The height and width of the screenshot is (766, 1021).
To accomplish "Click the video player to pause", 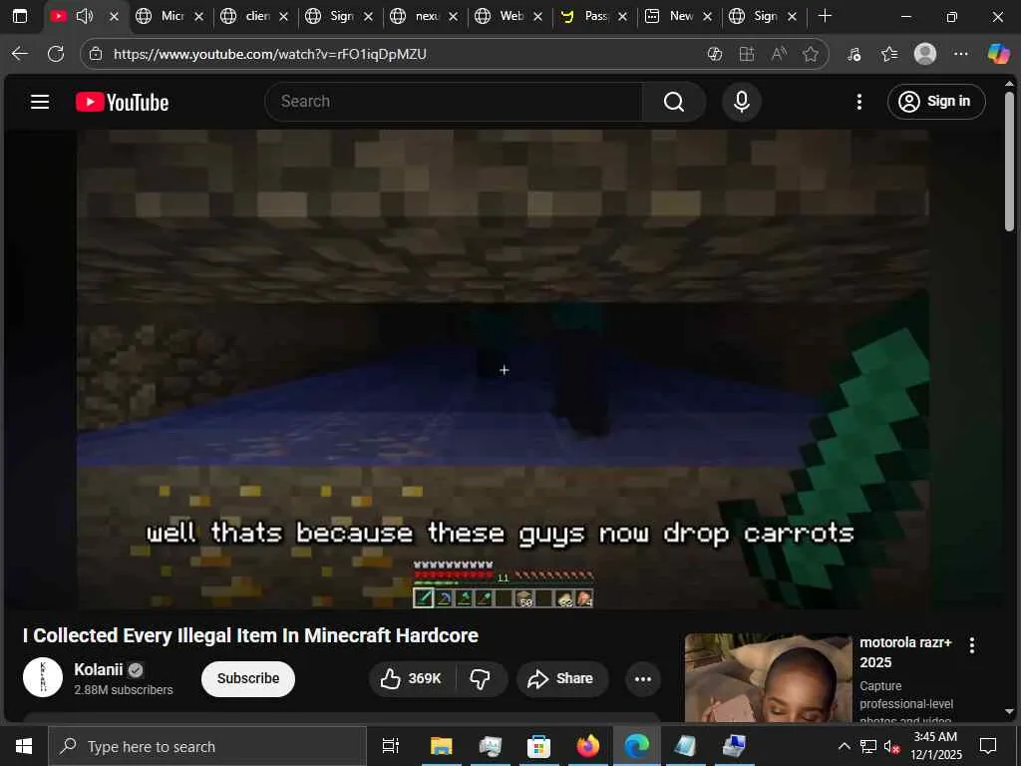I will (x=503, y=369).
